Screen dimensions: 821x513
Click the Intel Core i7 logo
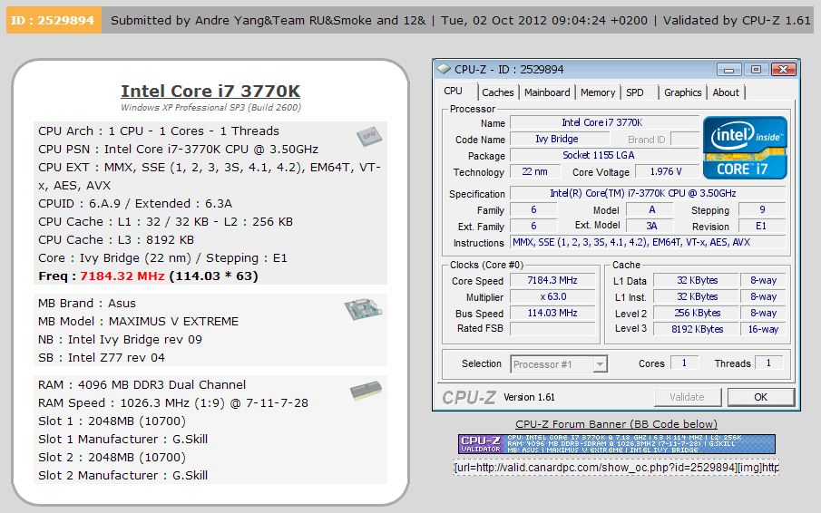pos(744,147)
